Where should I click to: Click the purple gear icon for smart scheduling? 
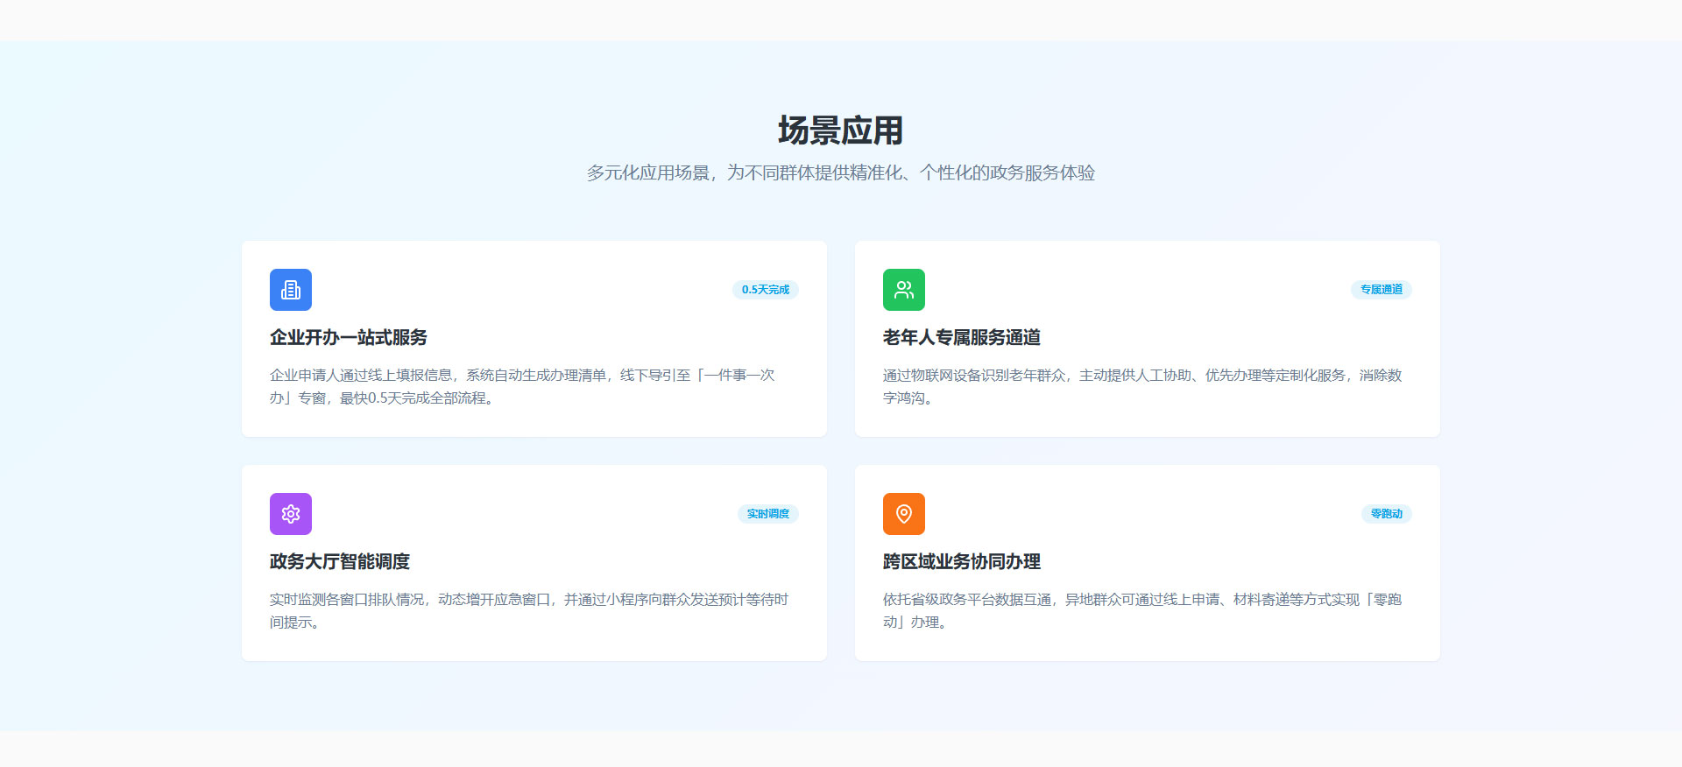pos(291,514)
